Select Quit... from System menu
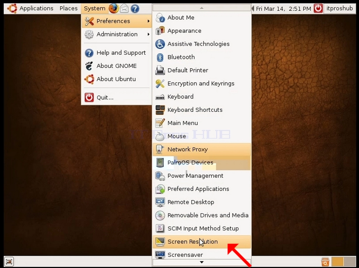Screen dimensions: 359x268 click(116, 97)
